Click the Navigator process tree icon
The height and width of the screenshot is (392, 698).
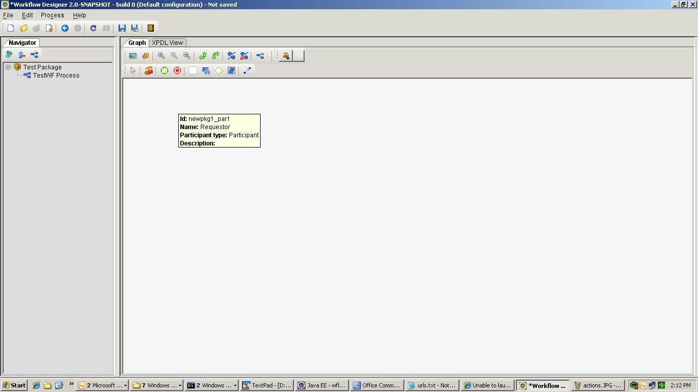coord(34,55)
